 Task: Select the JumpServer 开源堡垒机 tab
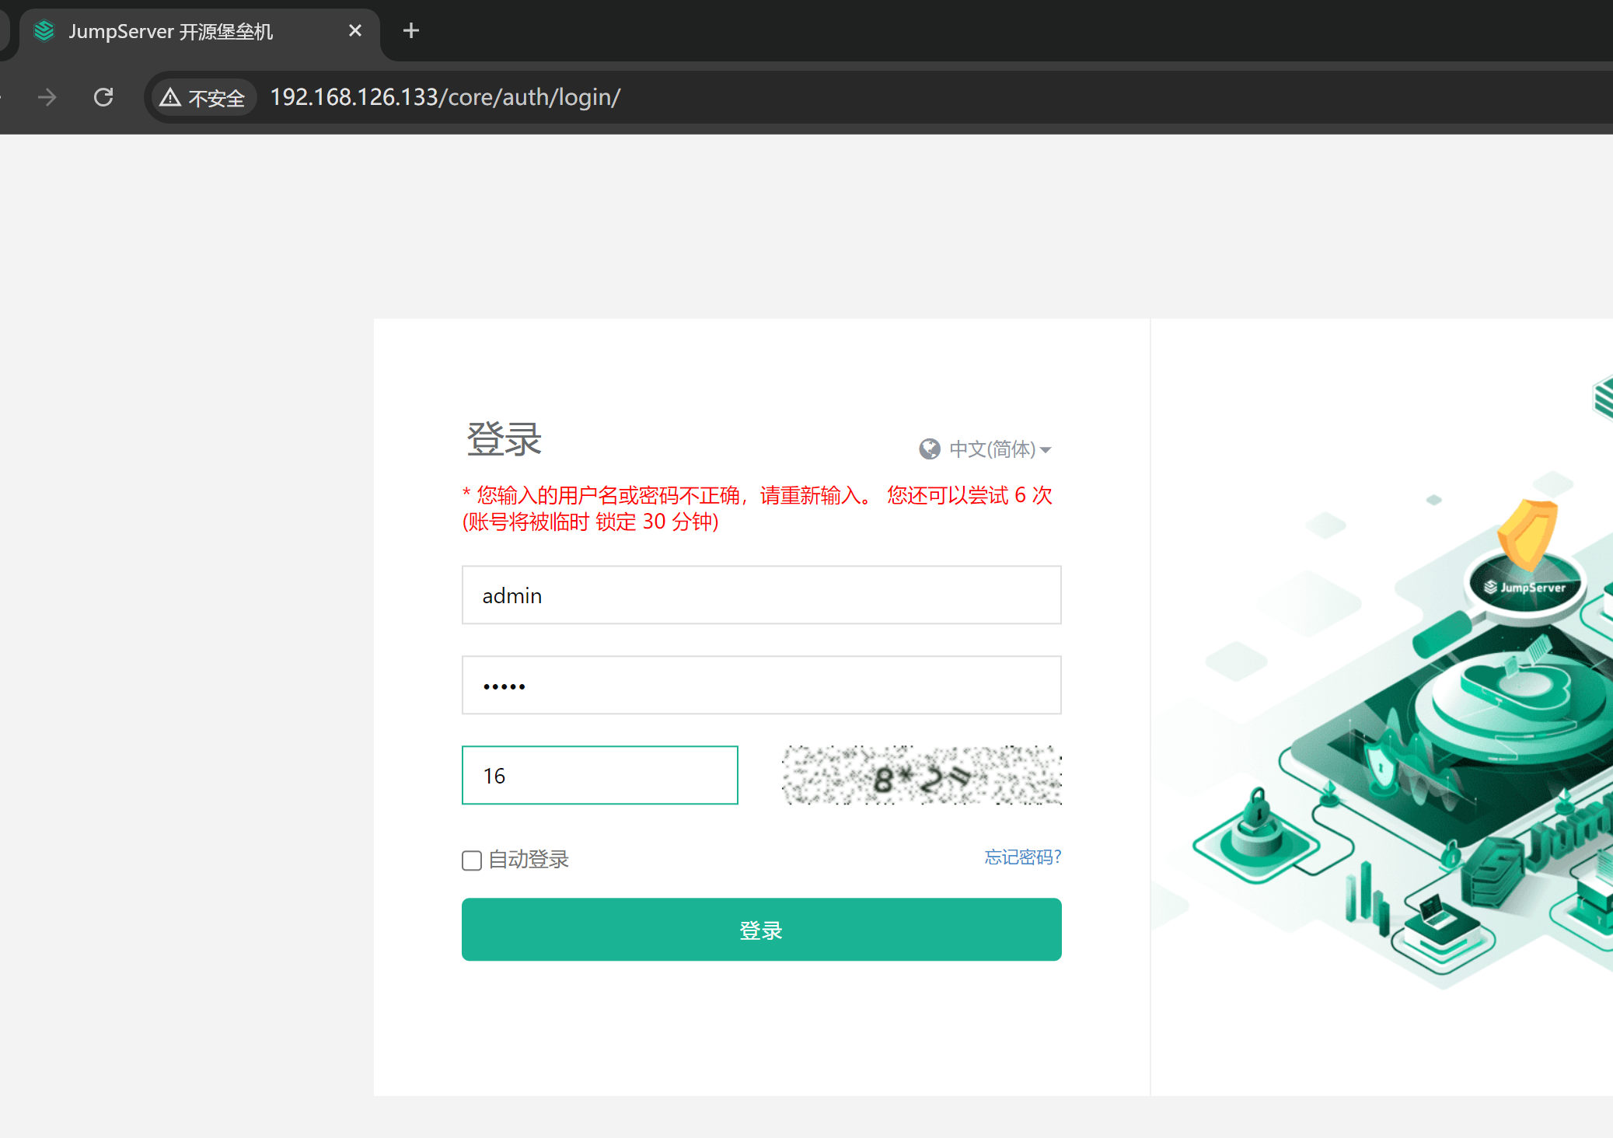click(x=171, y=31)
